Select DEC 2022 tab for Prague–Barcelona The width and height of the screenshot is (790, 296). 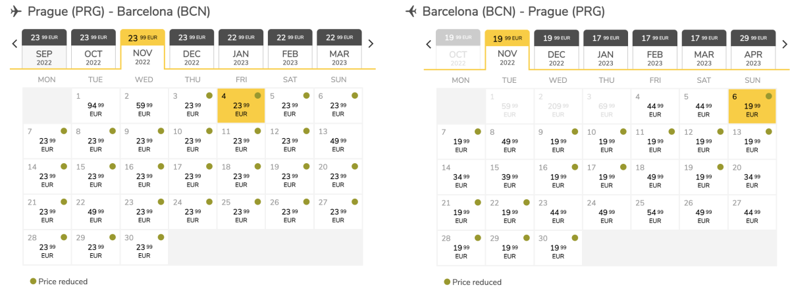click(x=192, y=49)
